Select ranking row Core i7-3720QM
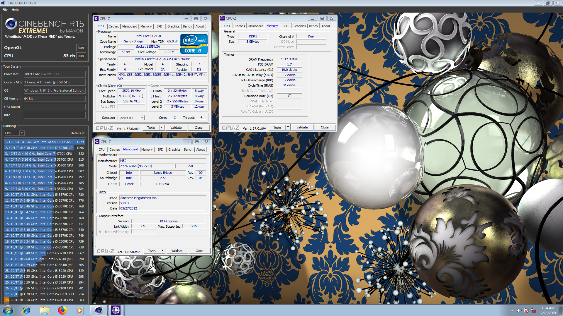The image size is (563, 316). (45, 259)
